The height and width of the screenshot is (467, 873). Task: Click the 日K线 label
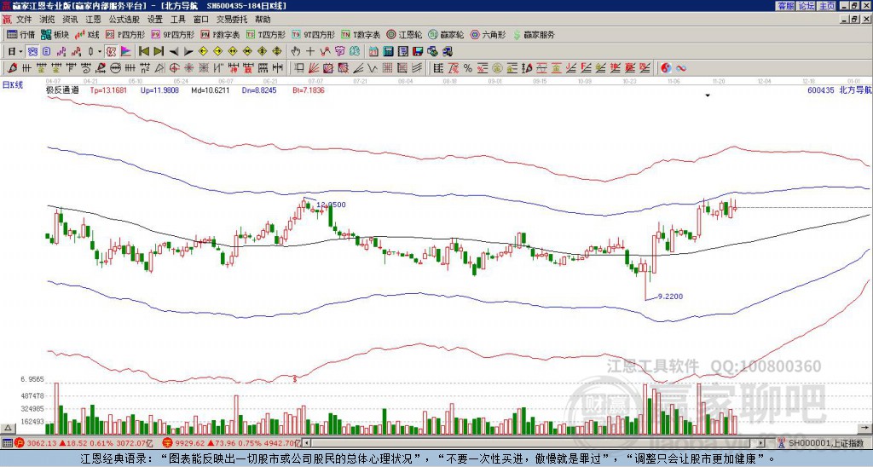click(x=13, y=84)
